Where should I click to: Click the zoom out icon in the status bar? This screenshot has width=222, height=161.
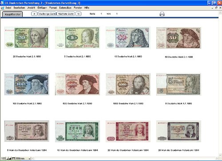(x=7, y=158)
